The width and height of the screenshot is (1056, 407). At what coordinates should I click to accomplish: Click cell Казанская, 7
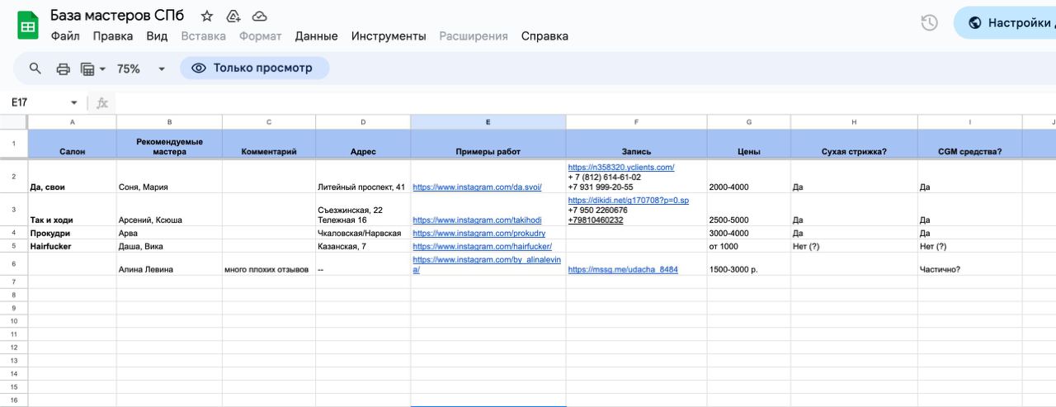[x=363, y=247]
